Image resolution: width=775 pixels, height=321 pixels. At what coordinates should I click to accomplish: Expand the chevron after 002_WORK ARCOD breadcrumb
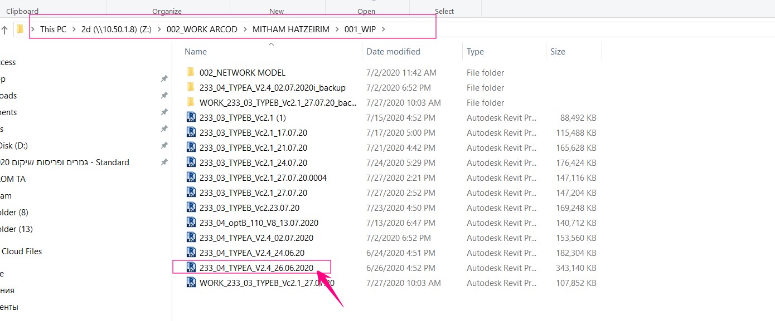click(x=245, y=29)
